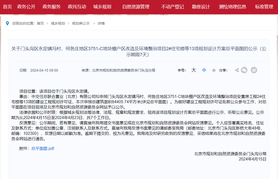Go to 首页 in the breadcrumb

pyautogui.click(x=40, y=23)
